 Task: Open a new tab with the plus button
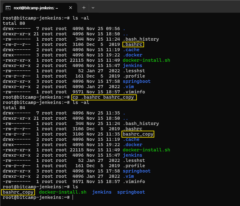click(x=84, y=8)
